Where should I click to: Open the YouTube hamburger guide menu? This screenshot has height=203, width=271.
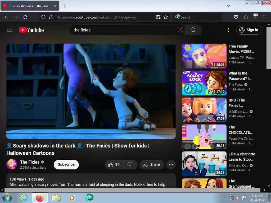[10, 30]
